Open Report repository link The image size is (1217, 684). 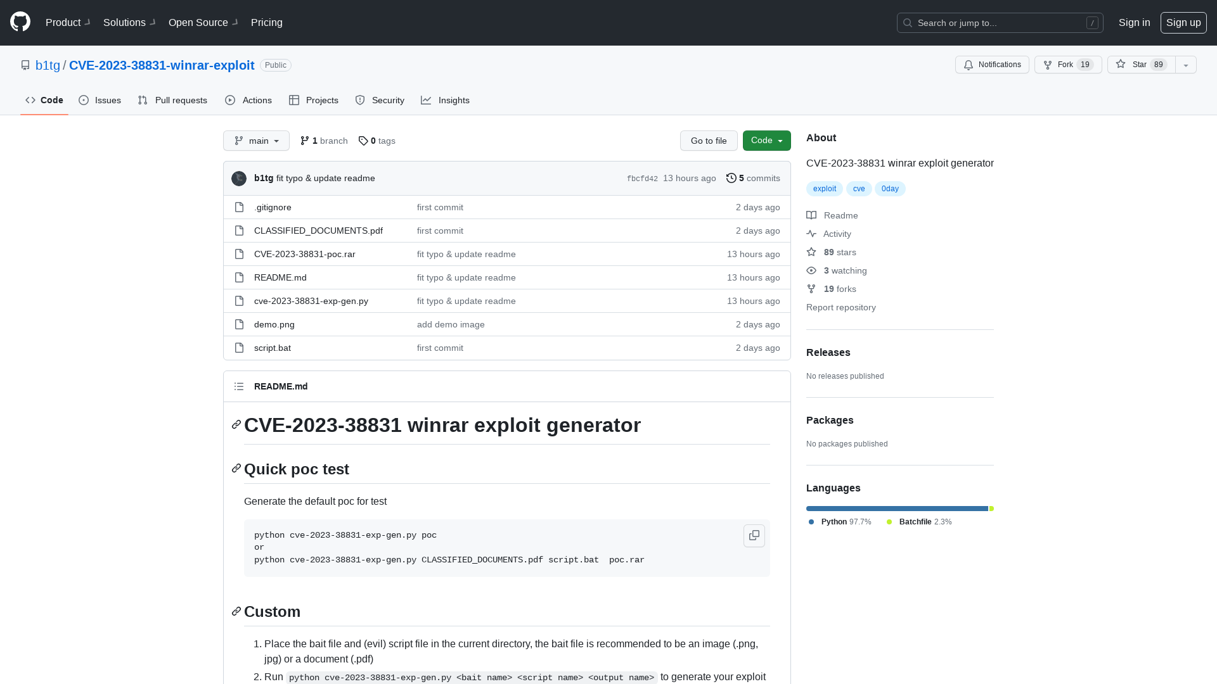click(x=841, y=307)
